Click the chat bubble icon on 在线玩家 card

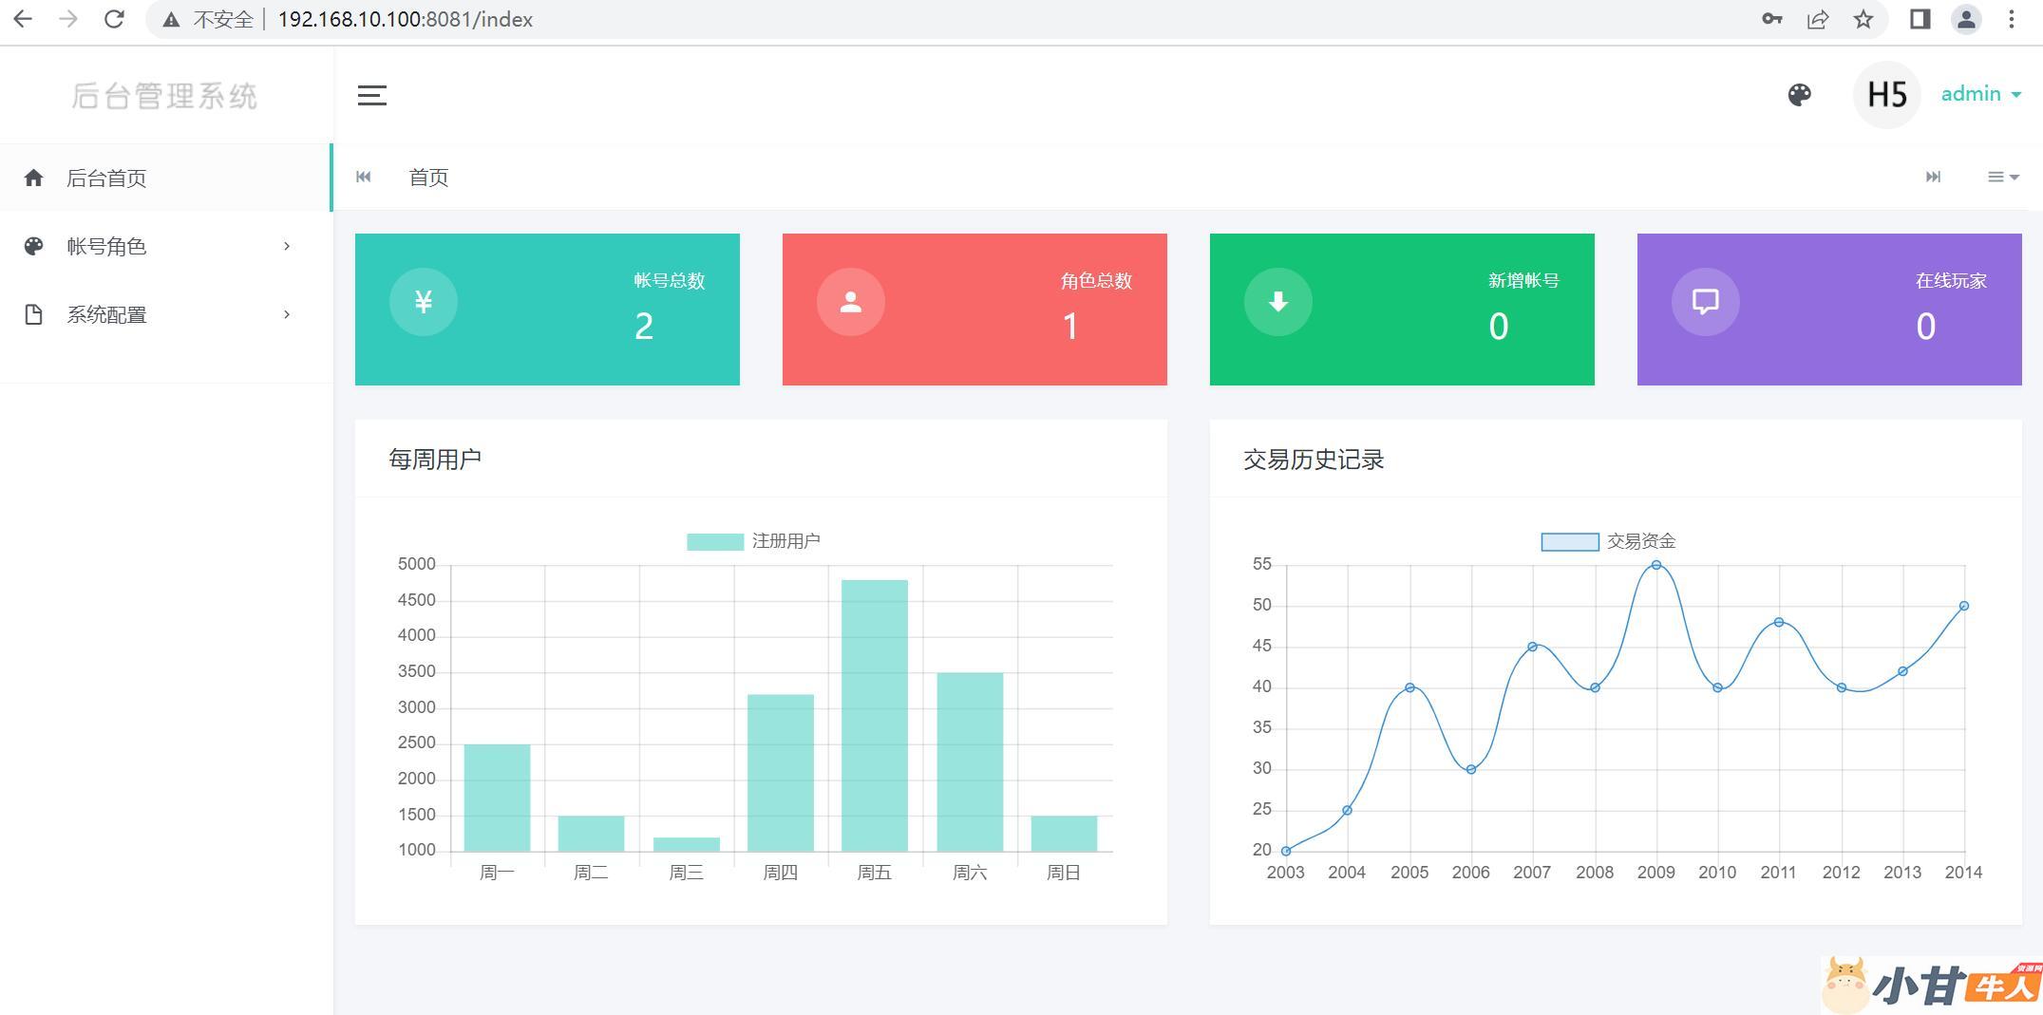(x=1706, y=302)
